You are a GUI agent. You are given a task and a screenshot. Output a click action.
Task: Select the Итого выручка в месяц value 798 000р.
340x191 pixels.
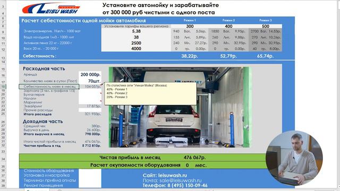(x=93, y=134)
